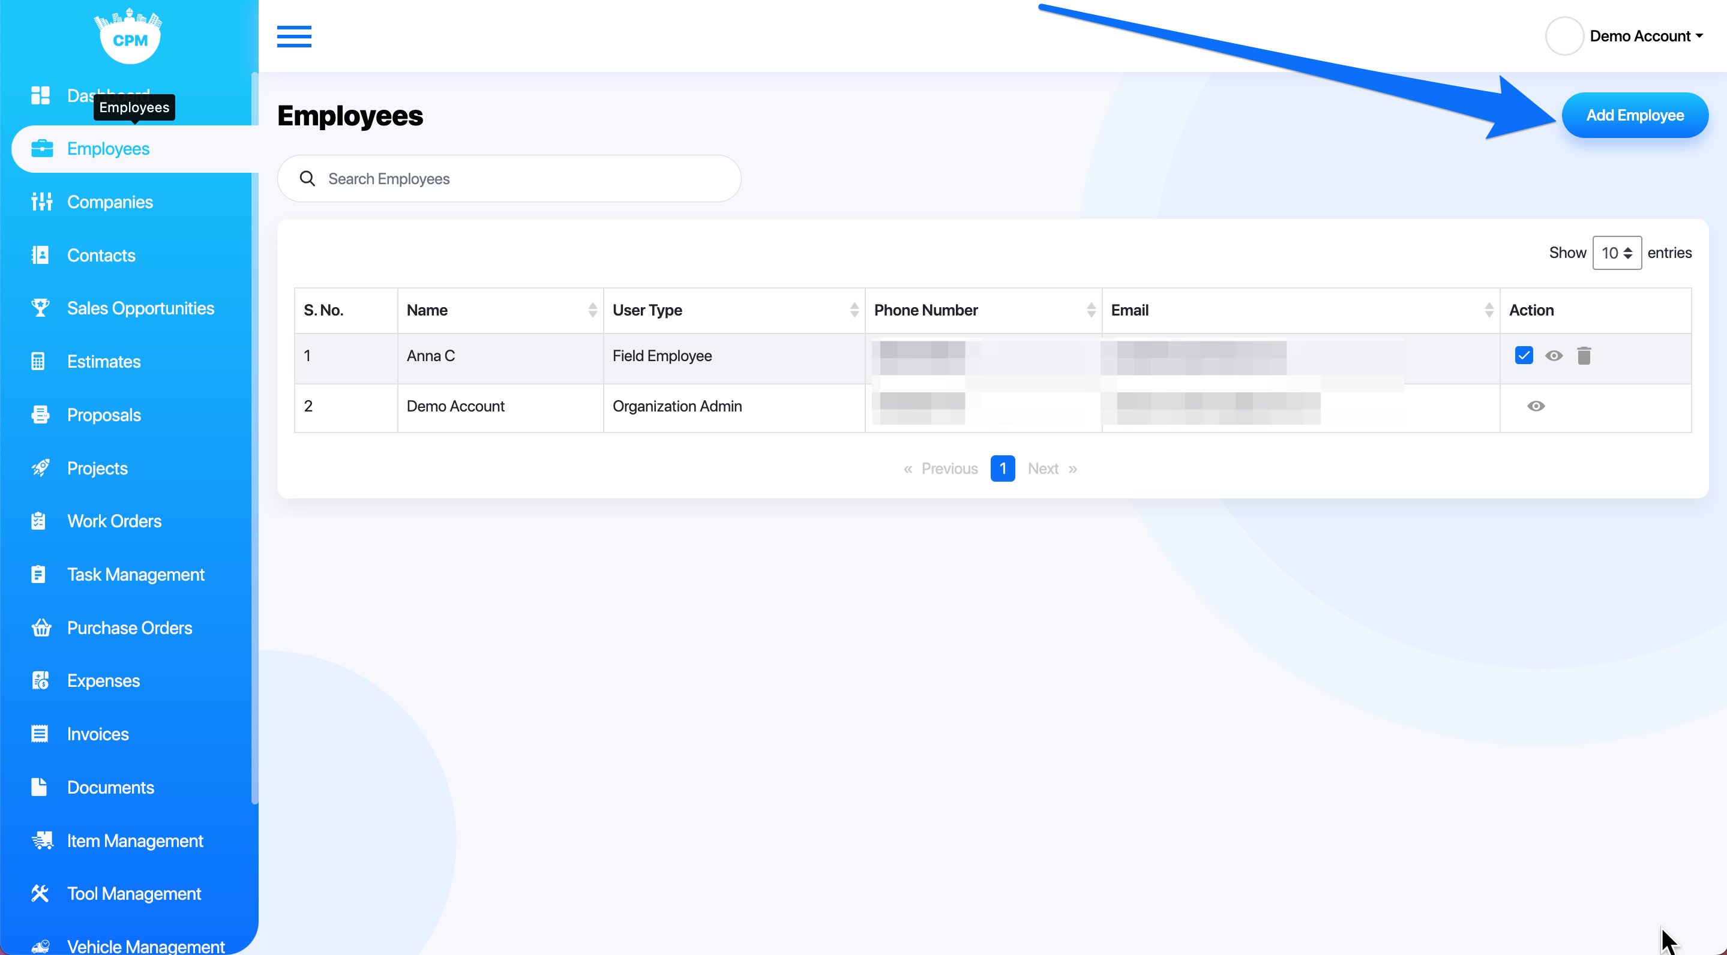Open the Demo Account dropdown

pyautogui.click(x=1647, y=36)
